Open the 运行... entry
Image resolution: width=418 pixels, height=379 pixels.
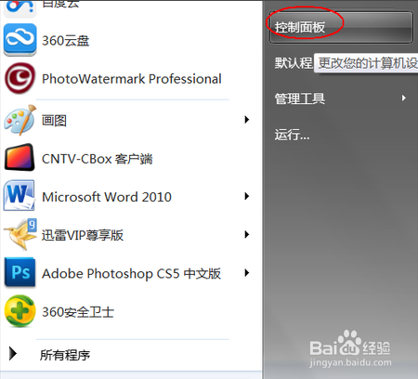(x=292, y=135)
